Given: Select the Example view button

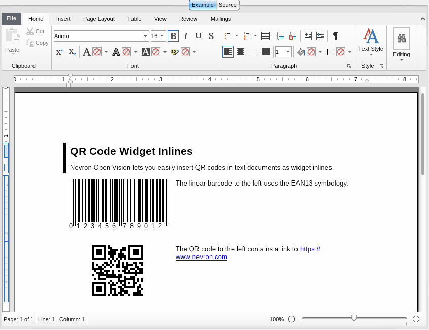Looking at the screenshot, I should (203, 5).
